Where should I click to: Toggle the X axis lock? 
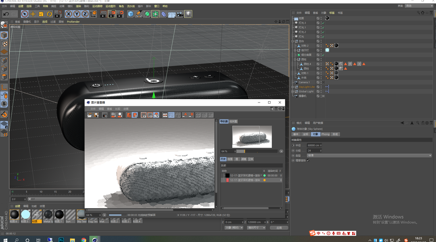tap(68, 14)
